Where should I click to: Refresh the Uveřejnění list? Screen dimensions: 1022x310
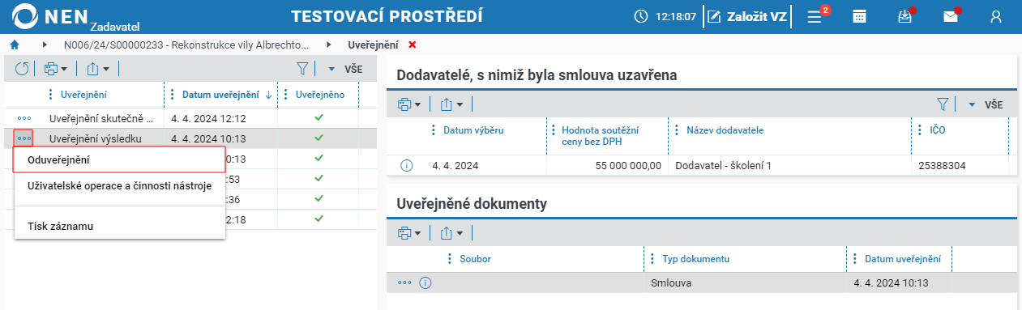tap(22, 70)
